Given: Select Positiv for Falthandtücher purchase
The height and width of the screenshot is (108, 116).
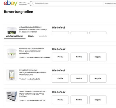Looking at the screenshot, I should click(x=60, y=100).
